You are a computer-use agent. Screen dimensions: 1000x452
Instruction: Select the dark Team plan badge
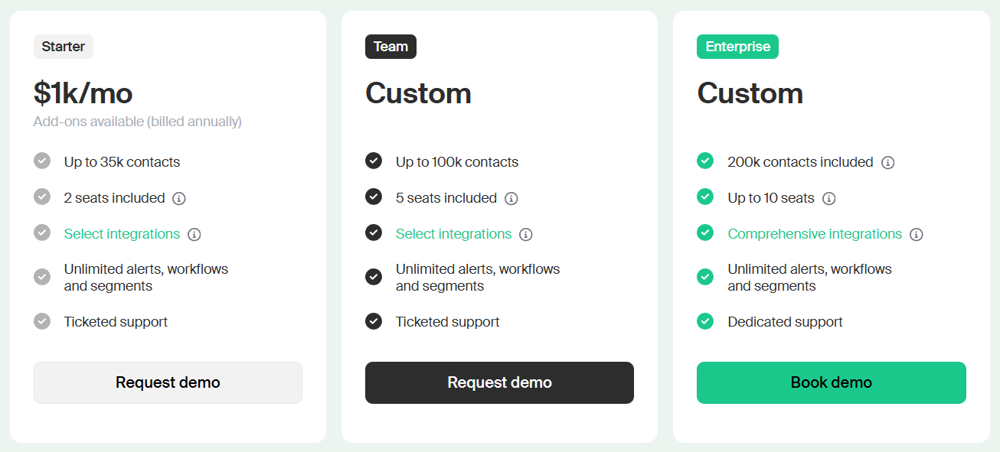pos(391,47)
